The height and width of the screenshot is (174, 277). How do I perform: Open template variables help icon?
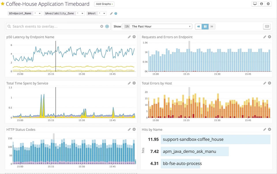pos(116,14)
